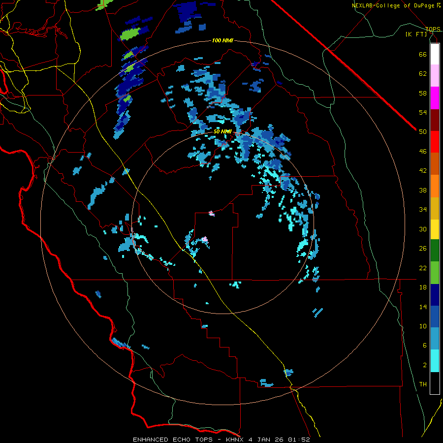This screenshot has height=443, width=443.
Task: Click the legend value "6"
Action: tap(425, 346)
